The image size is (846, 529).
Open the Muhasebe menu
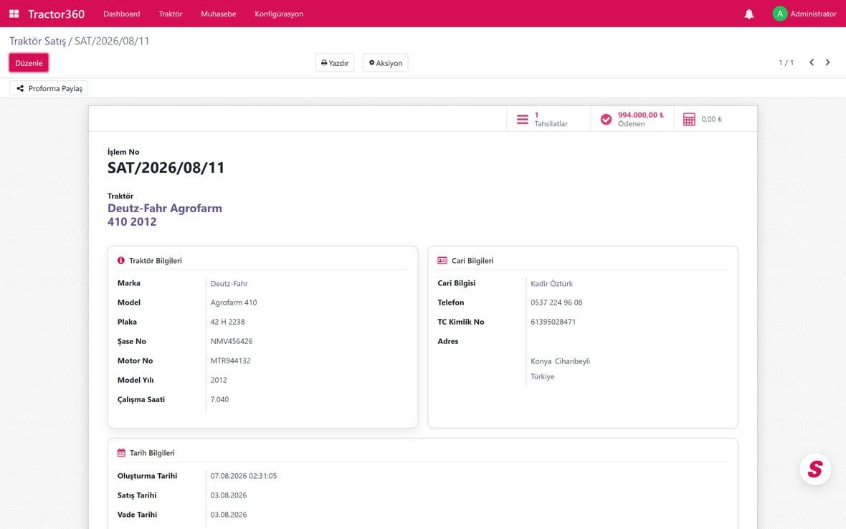point(219,14)
